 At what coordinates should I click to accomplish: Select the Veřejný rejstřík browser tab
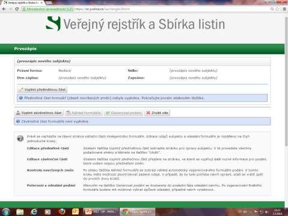[22, 3]
